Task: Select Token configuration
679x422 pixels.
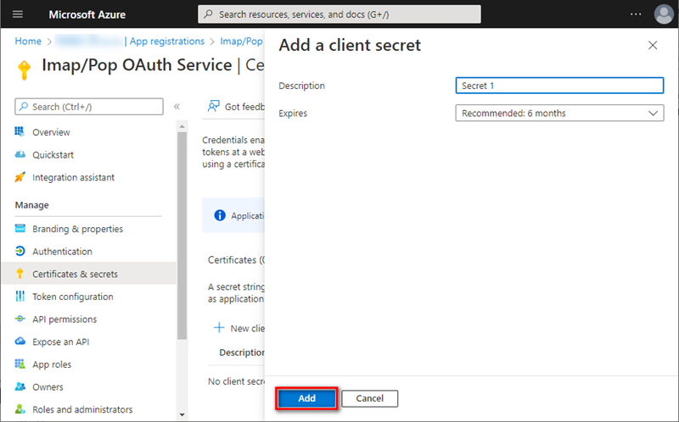Action: point(72,297)
